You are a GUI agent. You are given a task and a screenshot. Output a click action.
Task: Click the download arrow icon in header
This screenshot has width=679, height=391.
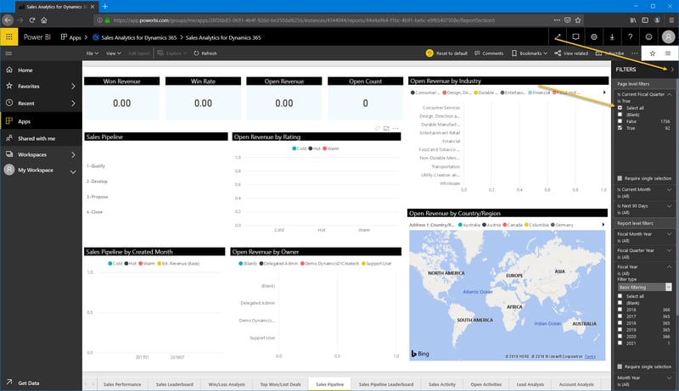(x=612, y=37)
